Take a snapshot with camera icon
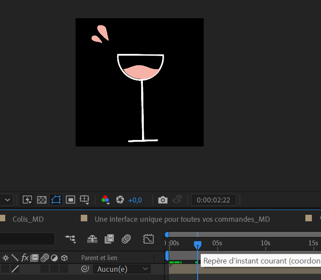The height and width of the screenshot is (280, 321). click(x=162, y=200)
